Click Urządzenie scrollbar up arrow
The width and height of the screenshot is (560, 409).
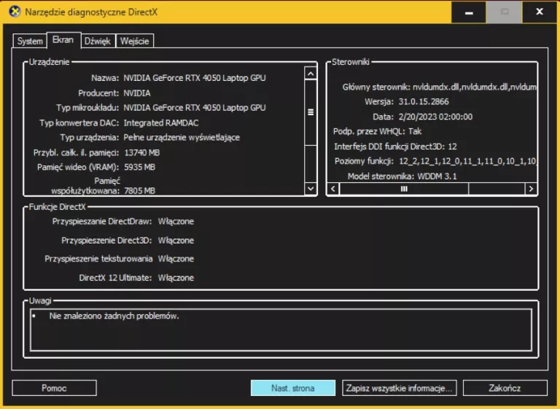click(x=311, y=74)
